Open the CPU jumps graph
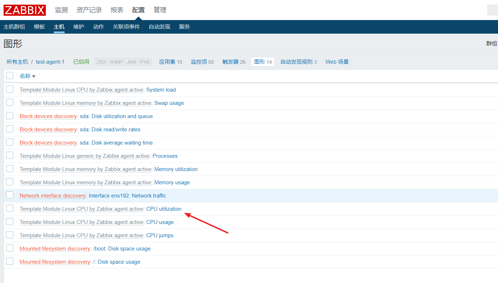 (160, 235)
